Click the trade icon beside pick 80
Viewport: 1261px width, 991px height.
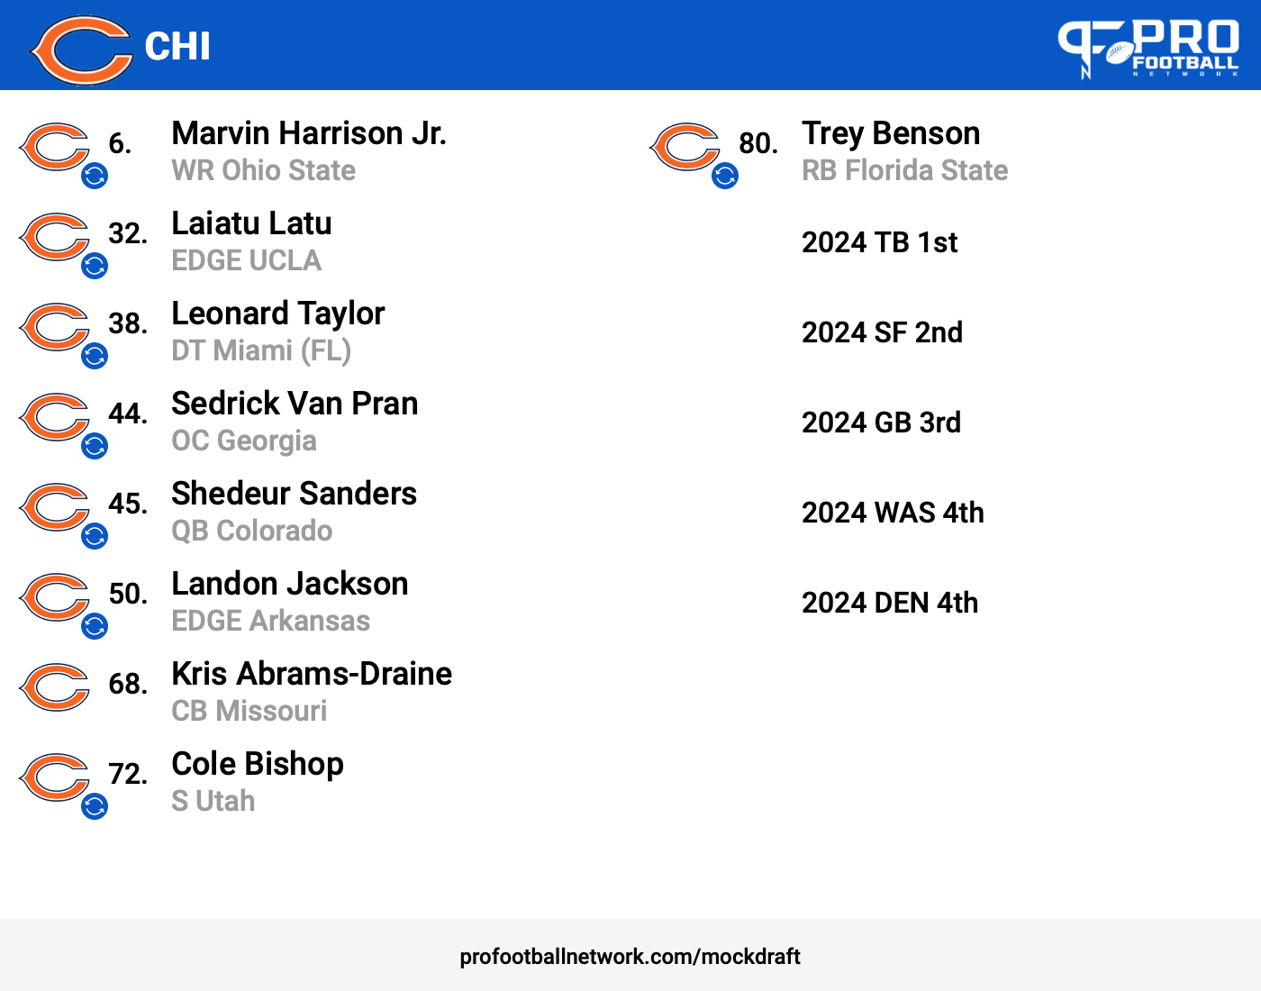pos(725,176)
